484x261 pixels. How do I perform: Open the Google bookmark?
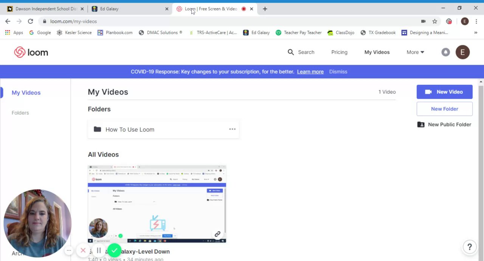coord(40,33)
